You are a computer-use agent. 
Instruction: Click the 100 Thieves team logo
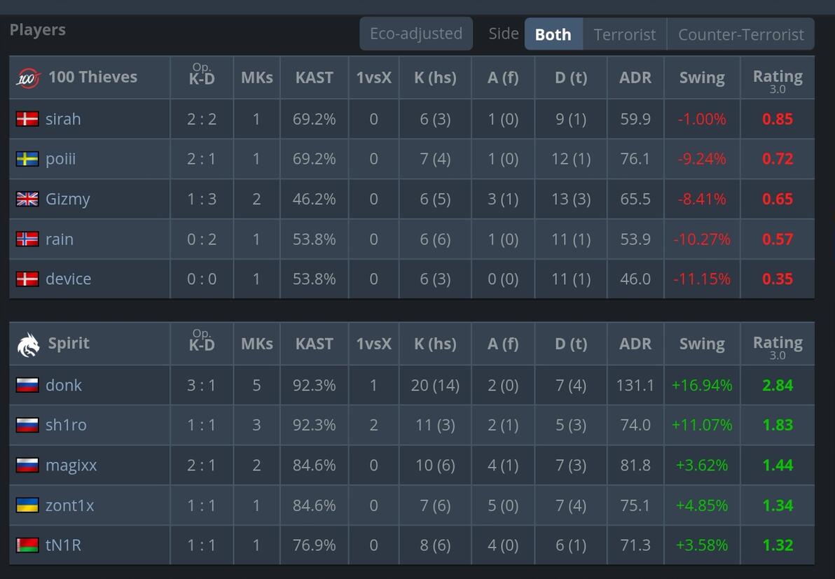pyautogui.click(x=28, y=78)
